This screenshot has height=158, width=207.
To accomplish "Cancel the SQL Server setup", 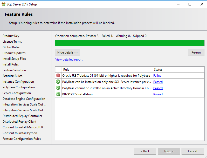I will click(192, 151).
